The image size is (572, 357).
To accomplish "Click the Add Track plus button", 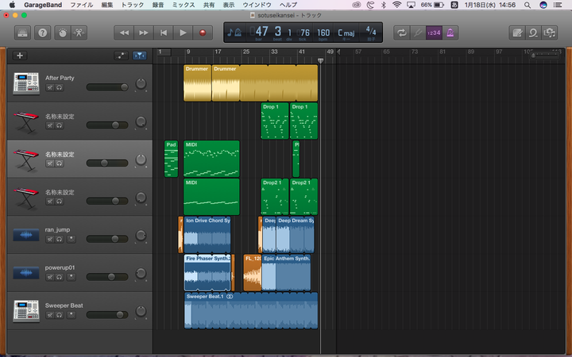I will (20, 56).
